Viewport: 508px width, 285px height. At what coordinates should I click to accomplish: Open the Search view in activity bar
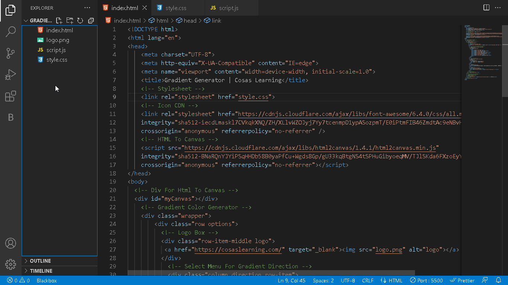coord(11,32)
